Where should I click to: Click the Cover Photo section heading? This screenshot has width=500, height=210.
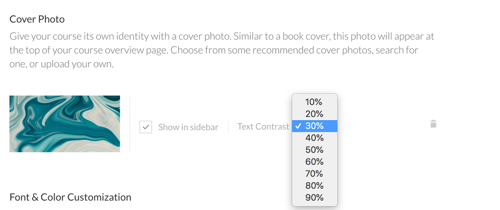click(x=37, y=20)
